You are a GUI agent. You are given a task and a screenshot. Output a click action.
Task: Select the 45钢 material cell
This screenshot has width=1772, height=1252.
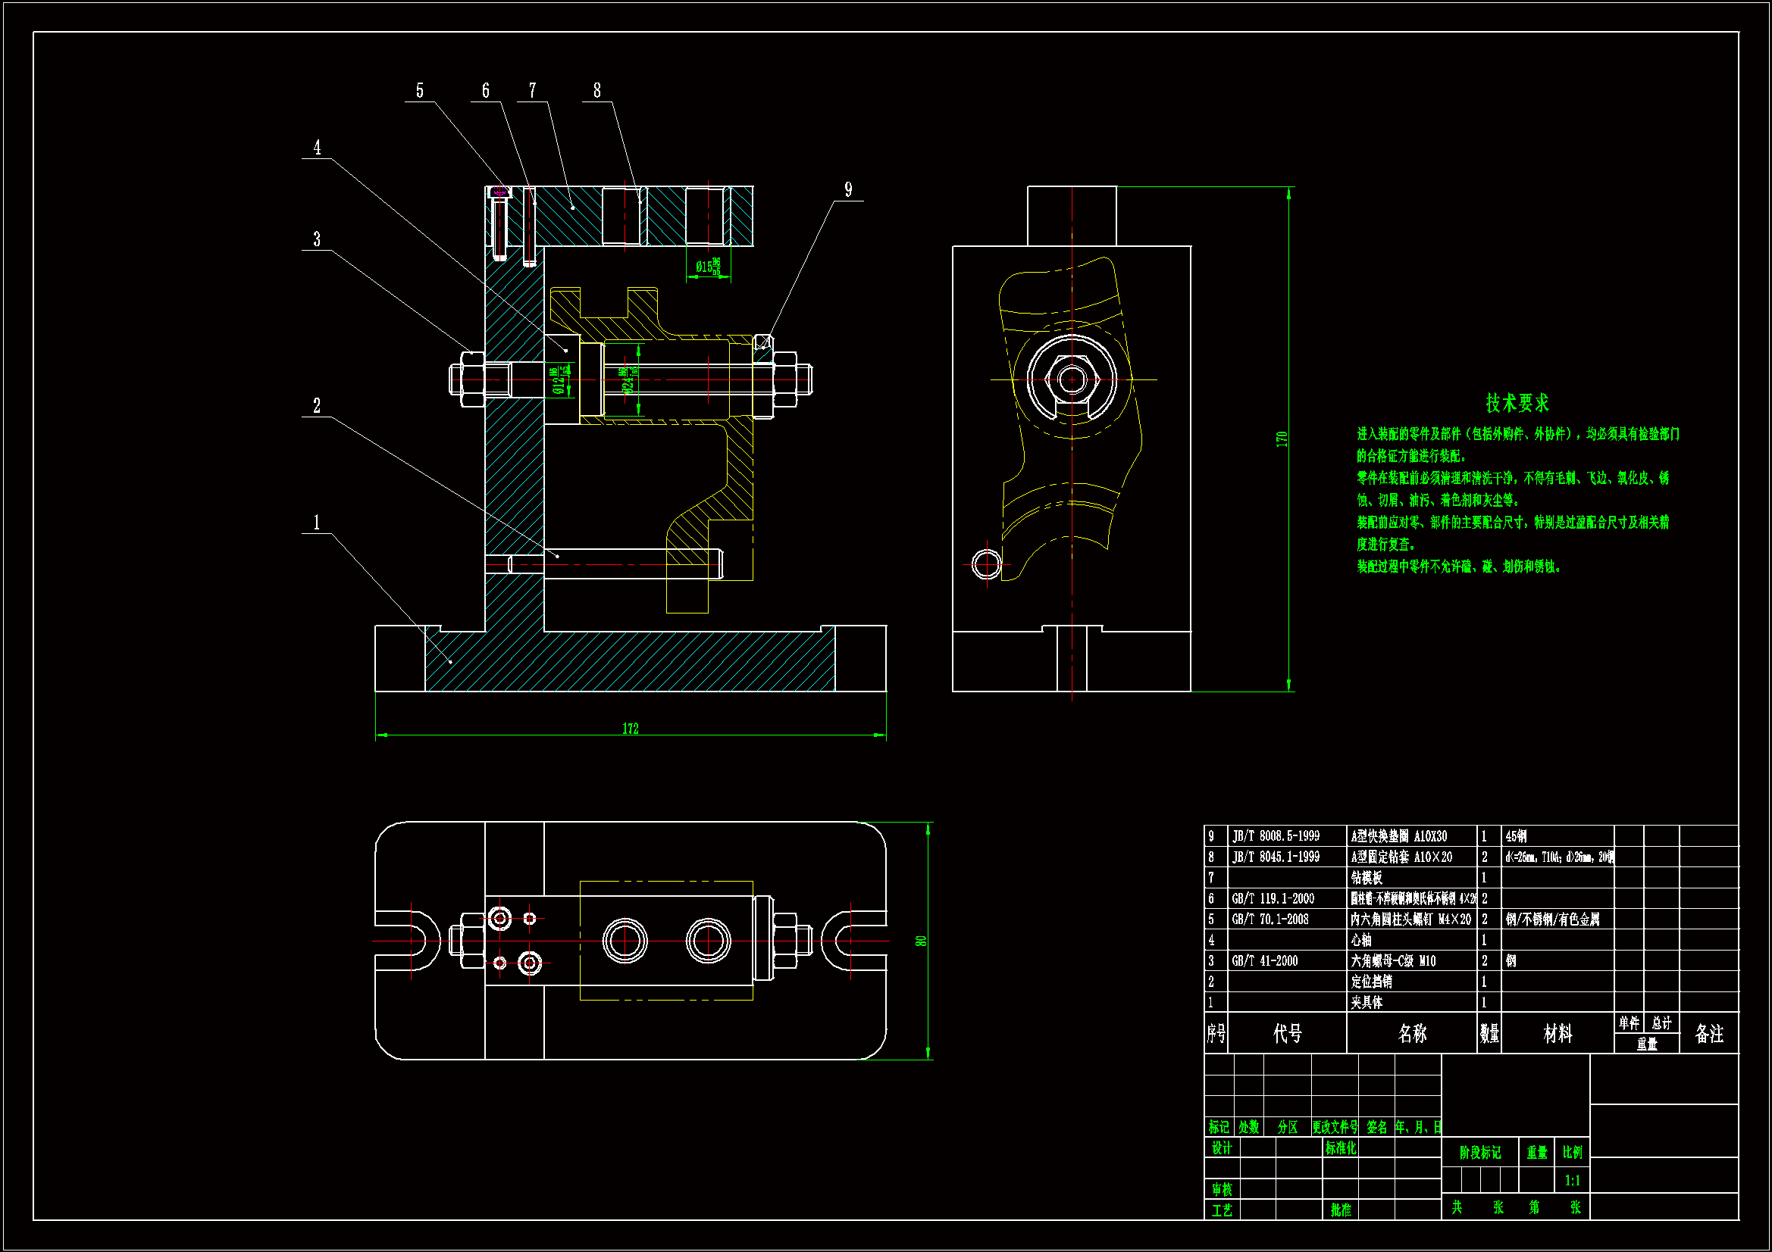point(1516,836)
